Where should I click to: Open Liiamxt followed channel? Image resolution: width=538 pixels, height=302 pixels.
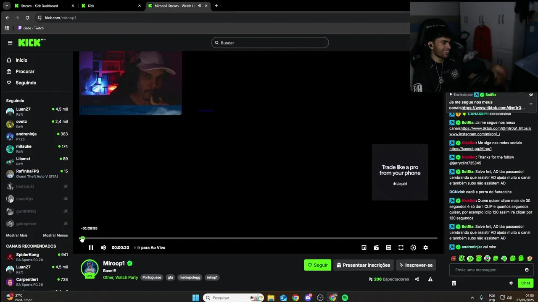[37, 161]
